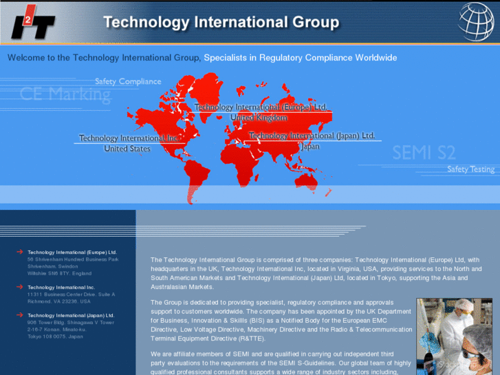Image resolution: width=500 pixels, height=375 pixels.
Task: Open Technology International, Inc. map label
Action: tap(129, 138)
